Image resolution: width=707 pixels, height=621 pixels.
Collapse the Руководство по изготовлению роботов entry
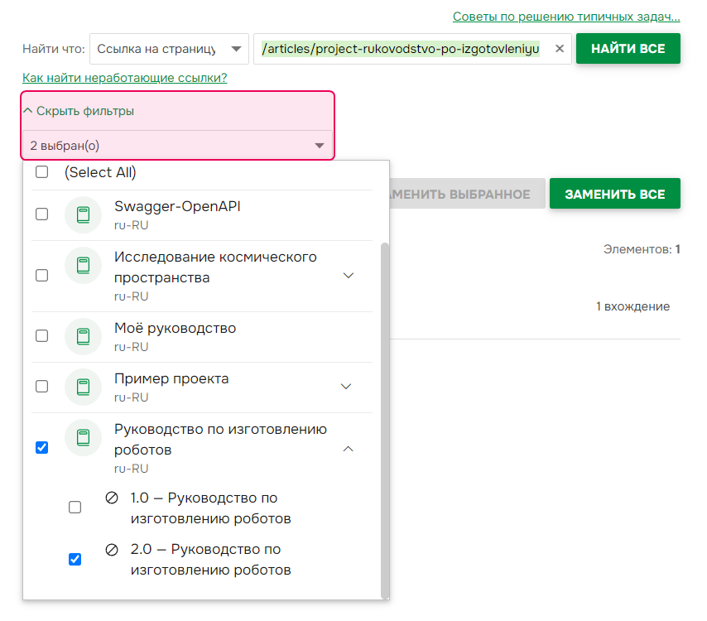[x=347, y=448]
